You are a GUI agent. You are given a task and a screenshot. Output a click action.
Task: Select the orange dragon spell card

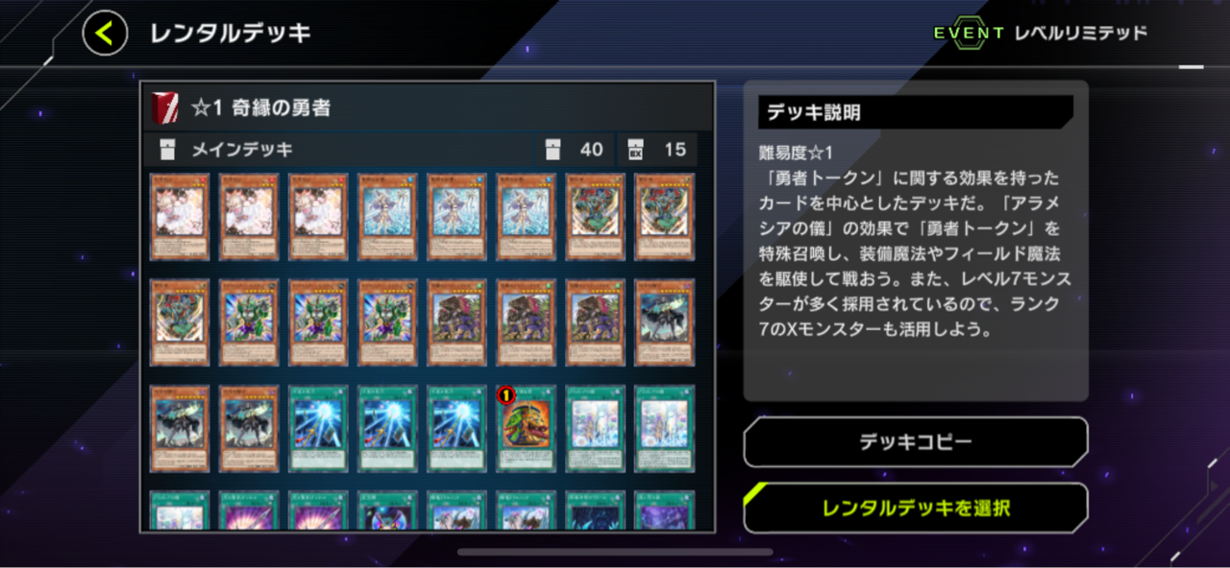526,428
